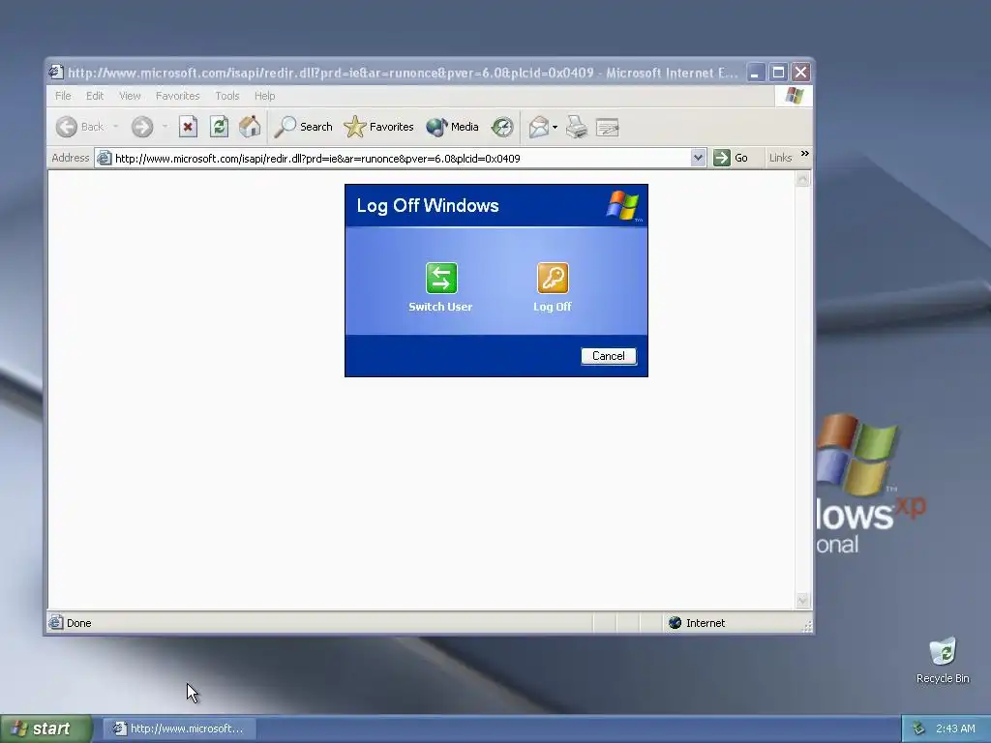The image size is (991, 743).
Task: Open Favorites star toolbar button
Action: coord(378,127)
